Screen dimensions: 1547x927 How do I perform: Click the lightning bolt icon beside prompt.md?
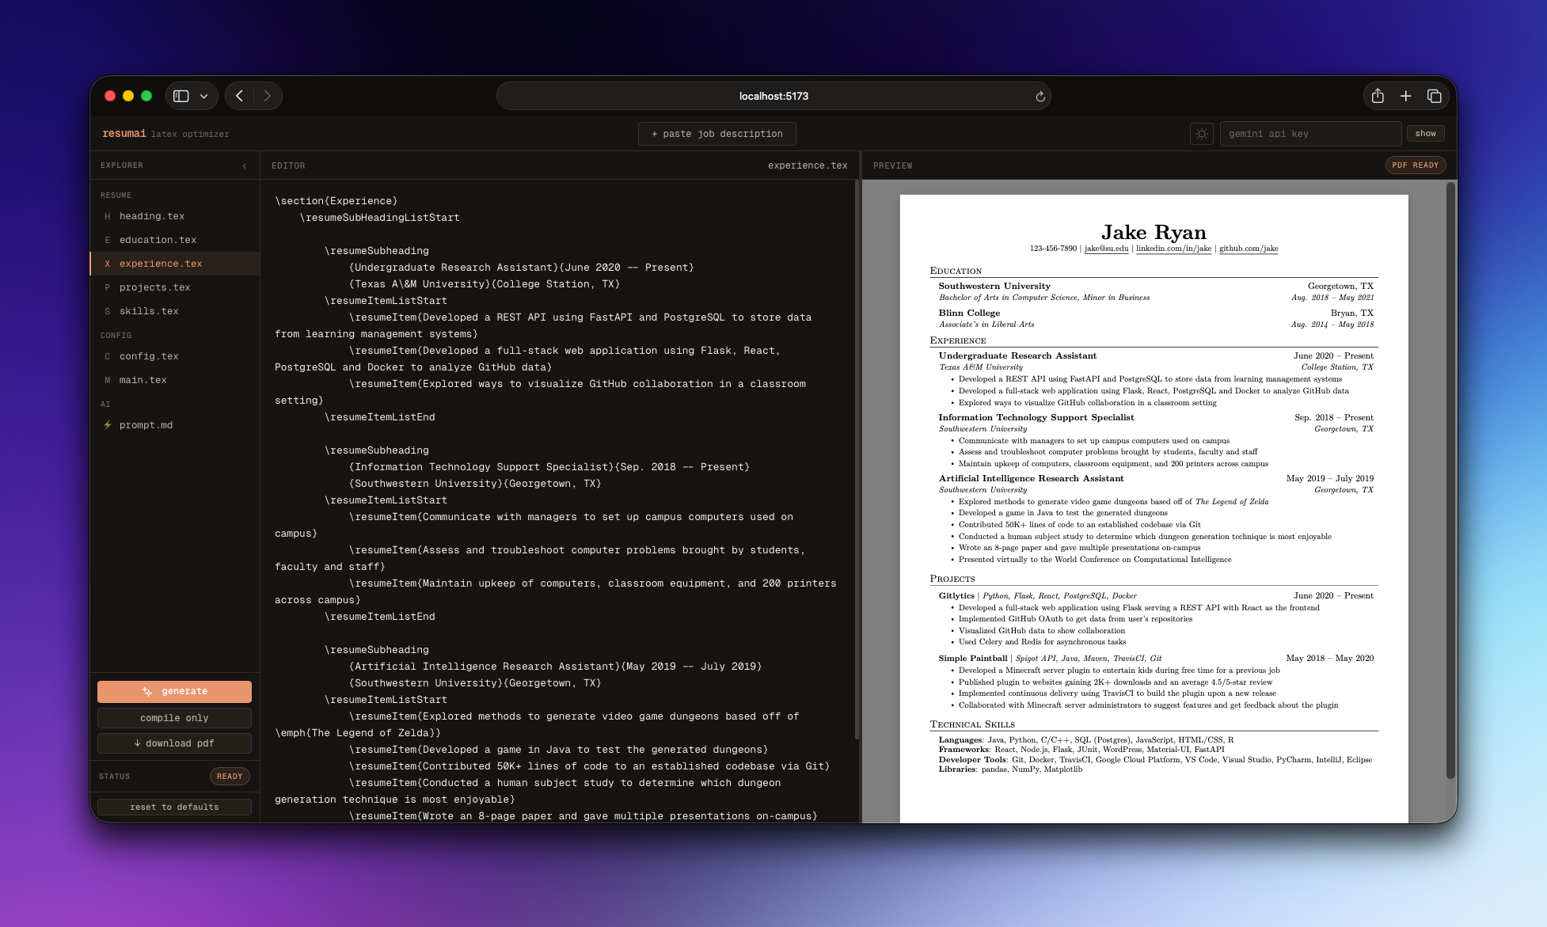coord(107,425)
